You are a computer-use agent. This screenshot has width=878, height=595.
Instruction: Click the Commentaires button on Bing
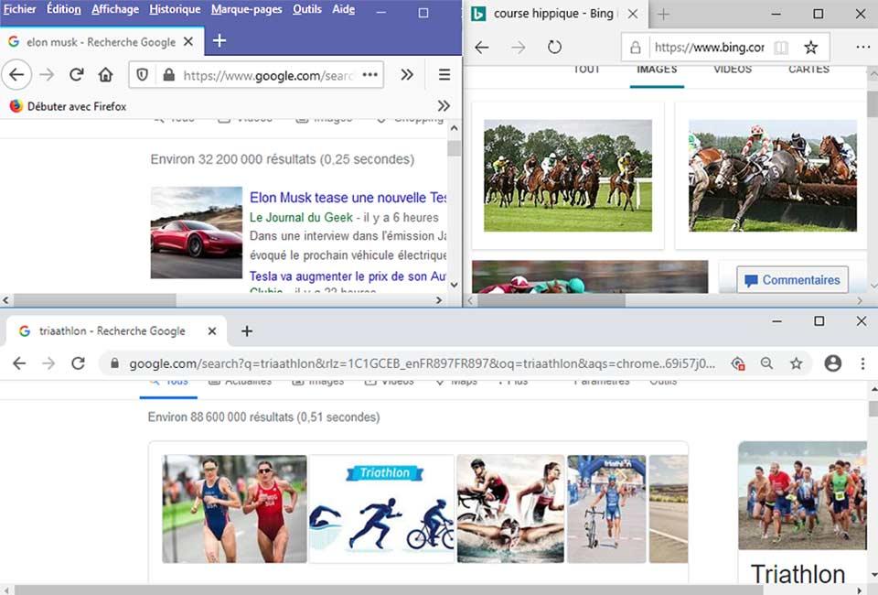click(792, 279)
